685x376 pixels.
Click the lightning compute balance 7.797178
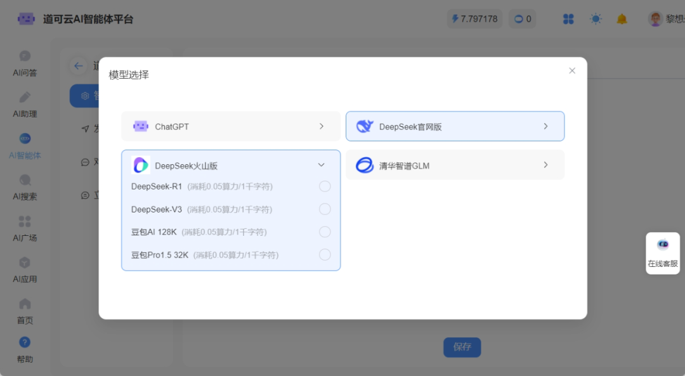click(474, 19)
